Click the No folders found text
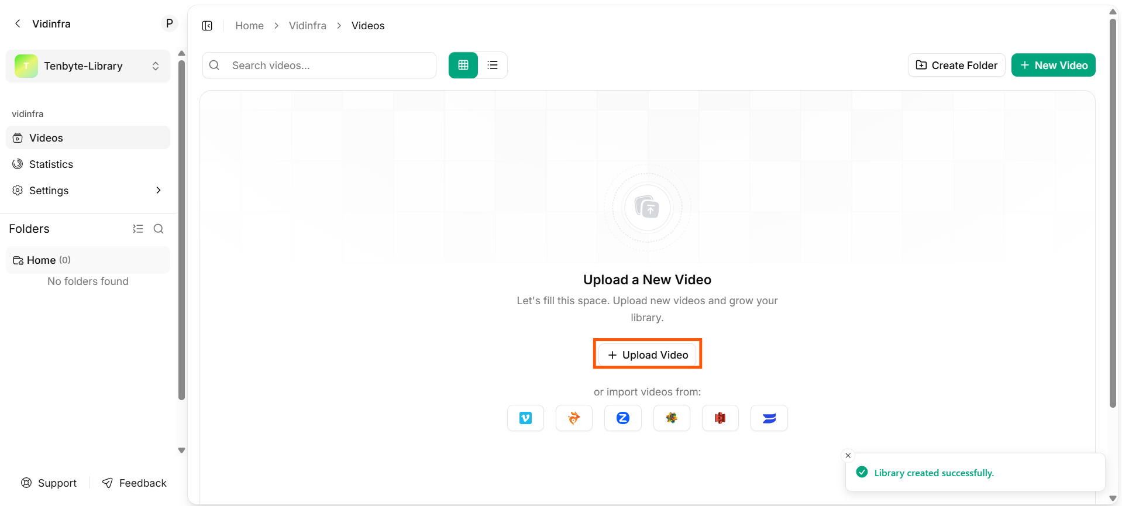1122x506 pixels. [88, 281]
